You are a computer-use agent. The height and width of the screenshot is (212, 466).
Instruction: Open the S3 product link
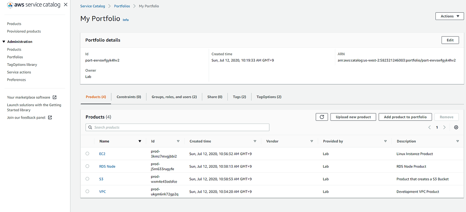[x=101, y=179]
